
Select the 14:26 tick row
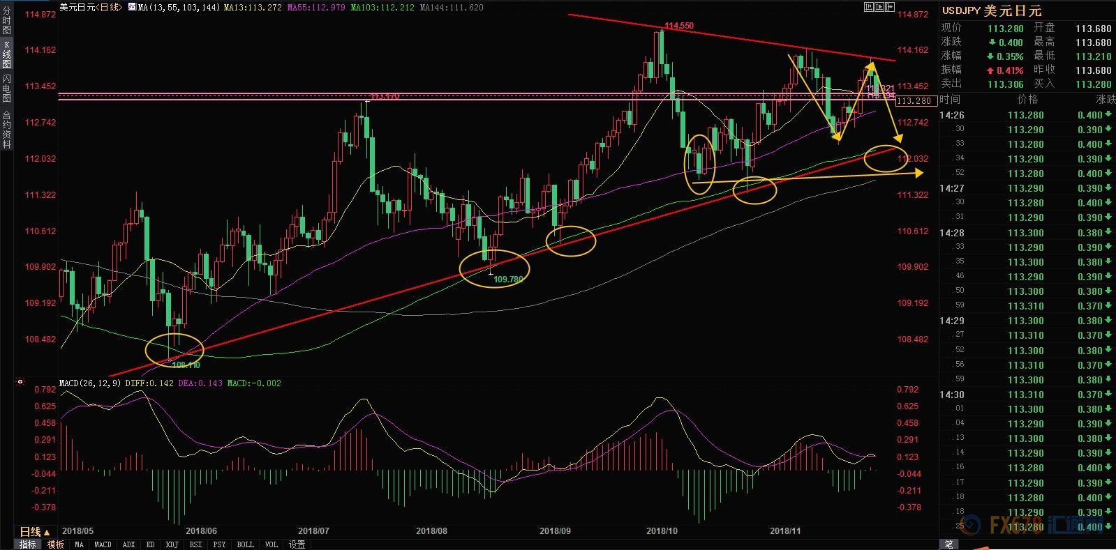1027,115
